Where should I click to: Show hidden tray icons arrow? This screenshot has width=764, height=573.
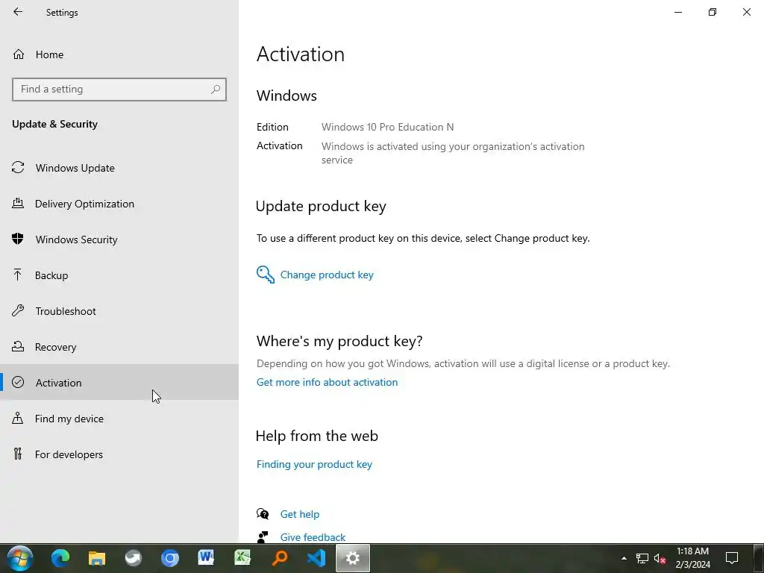tap(624, 558)
